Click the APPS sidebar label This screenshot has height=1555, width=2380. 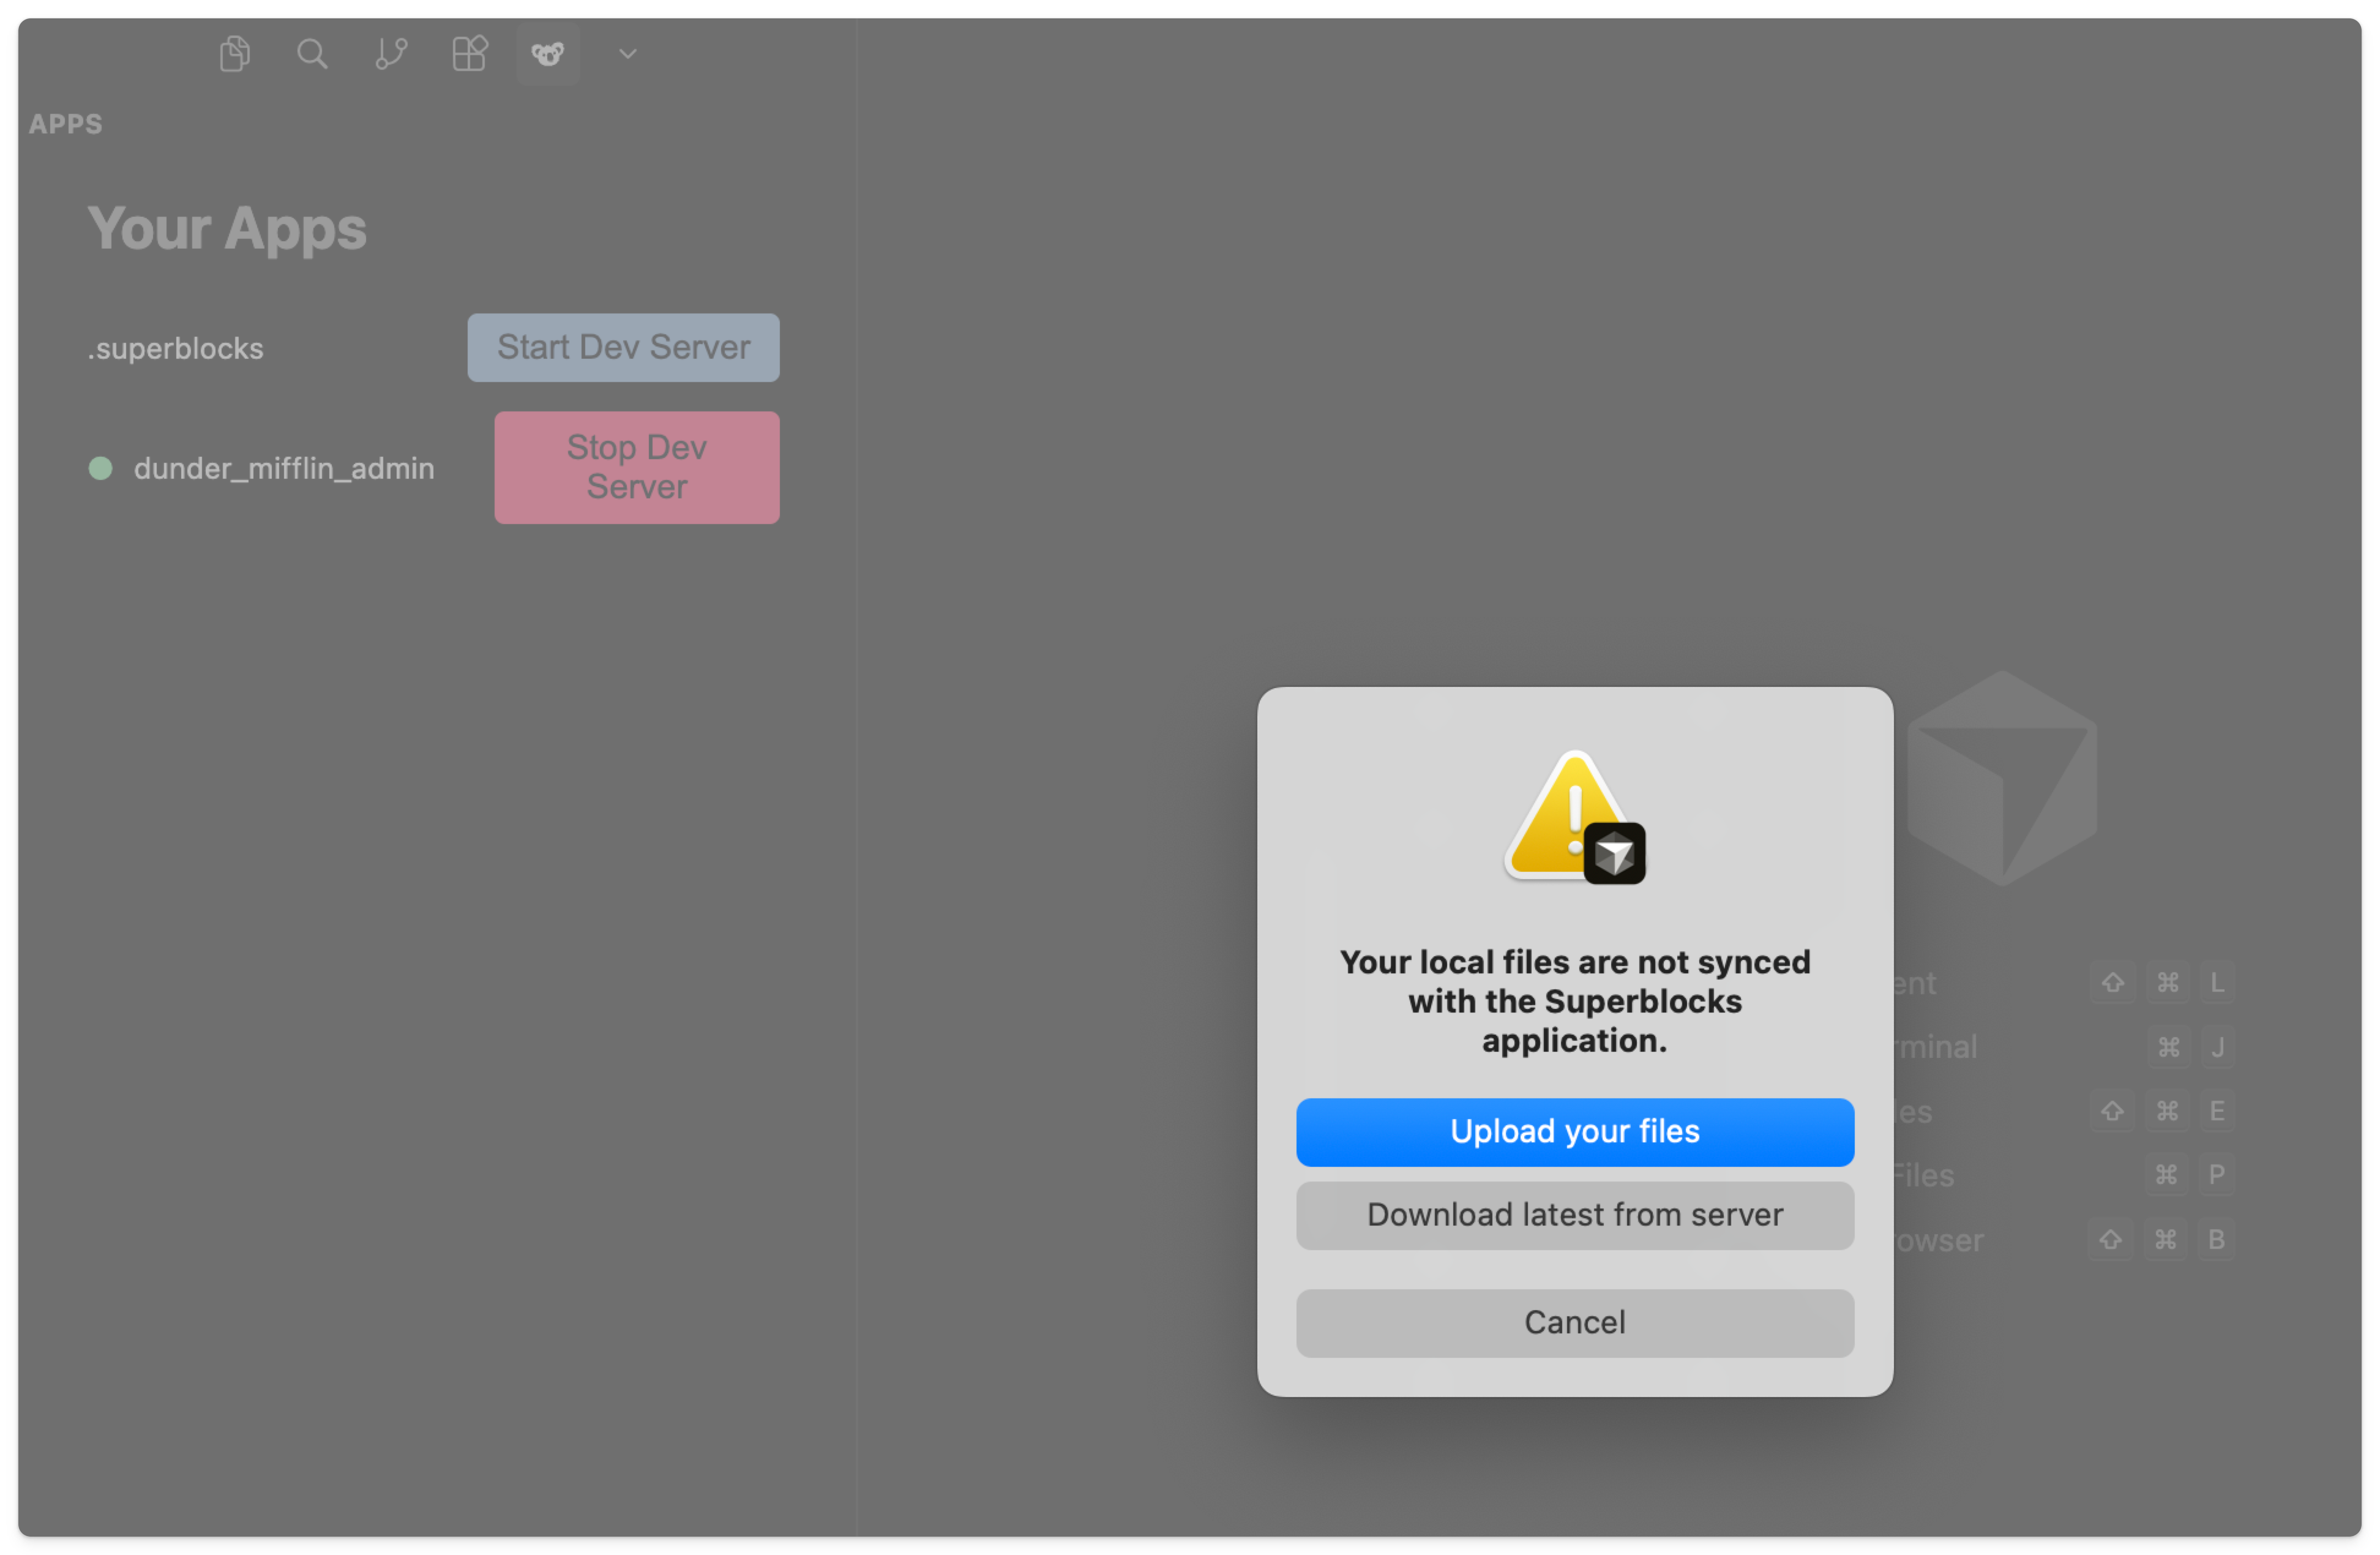(65, 124)
